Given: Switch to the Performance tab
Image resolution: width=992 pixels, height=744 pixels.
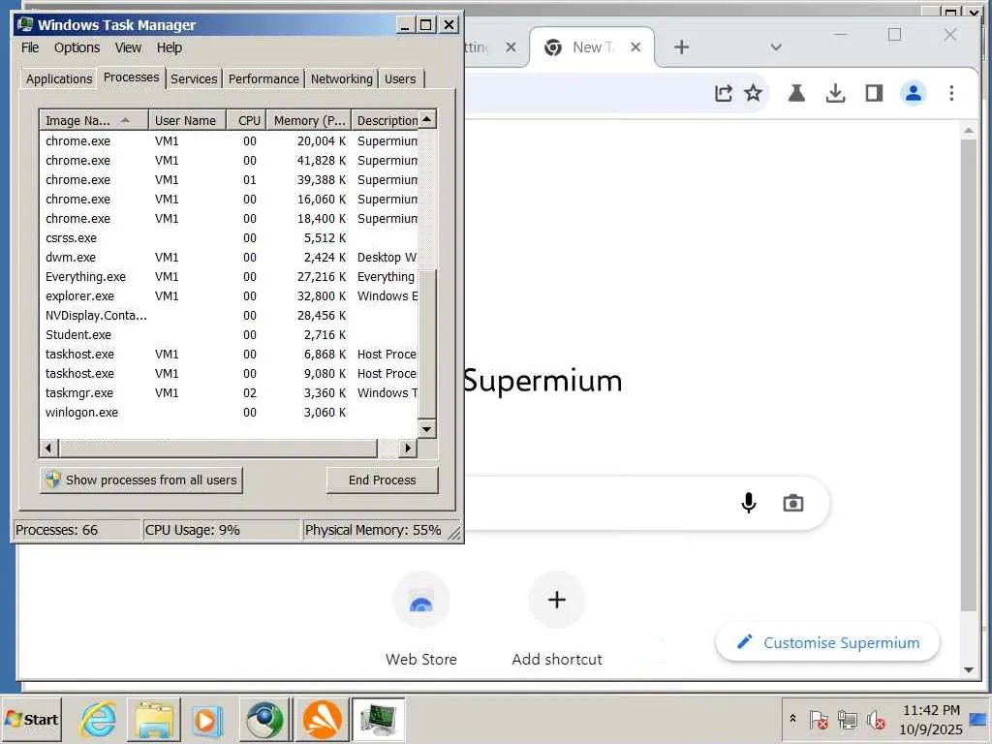Looking at the screenshot, I should click(263, 79).
